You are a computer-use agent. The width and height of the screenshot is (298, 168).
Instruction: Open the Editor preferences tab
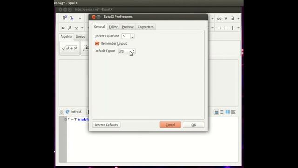(114, 27)
